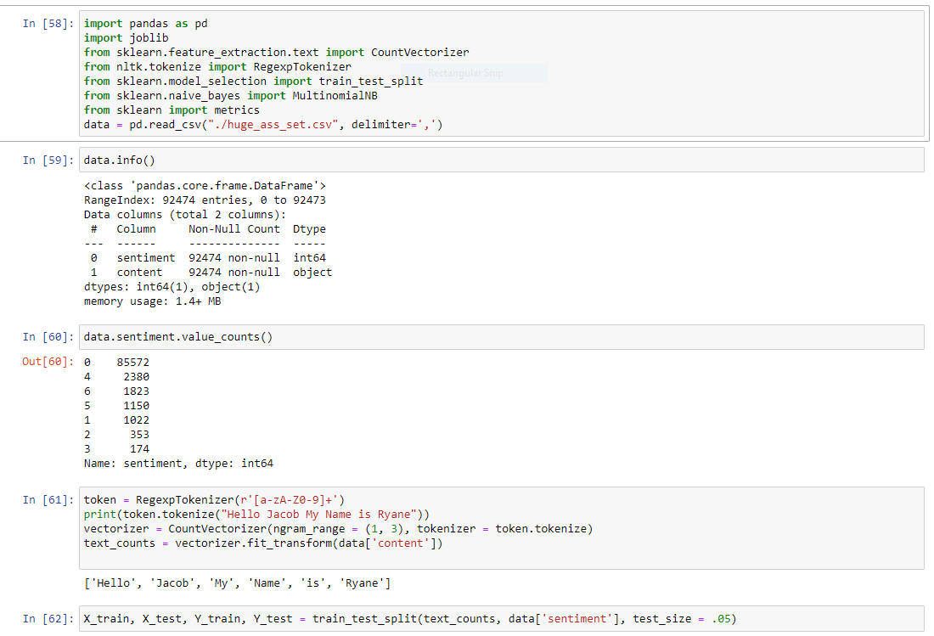This screenshot has width=934, height=636.
Task: Click the 'import joblib' line
Action: point(127,38)
